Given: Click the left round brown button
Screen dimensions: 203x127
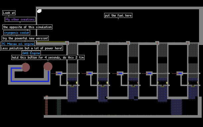Looking at the screenshot, I should (26, 67).
